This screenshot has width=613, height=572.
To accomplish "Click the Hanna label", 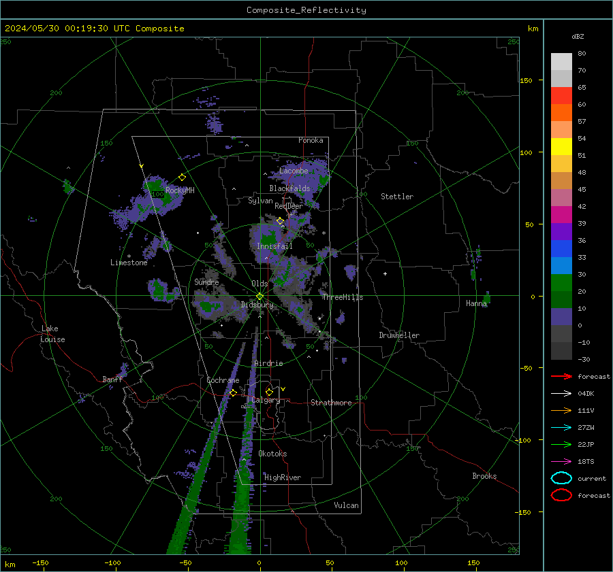I will pyautogui.click(x=476, y=303).
